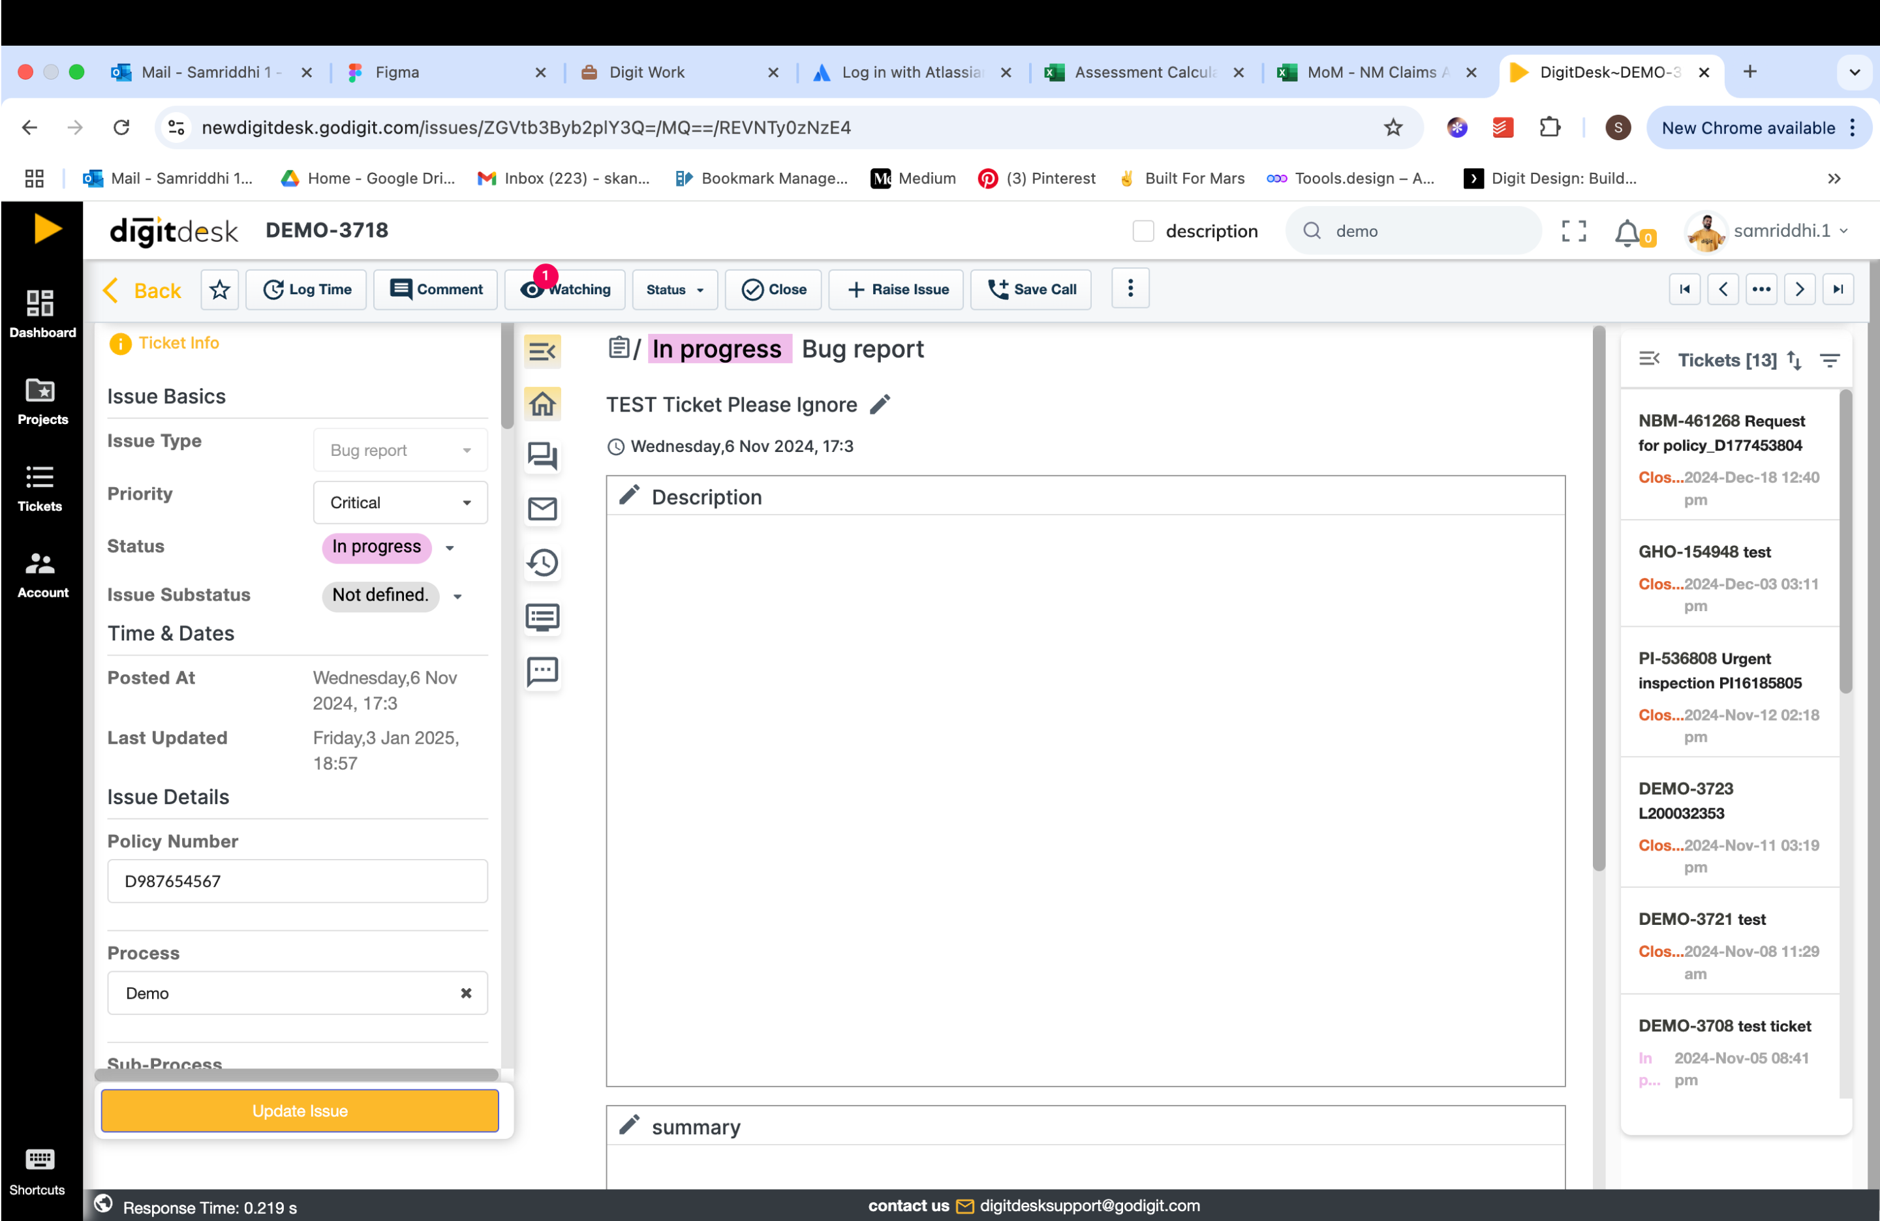Viewport: 1880px width, 1221px height.
Task: Expand the In progress status dropdown
Action: pyautogui.click(x=450, y=547)
